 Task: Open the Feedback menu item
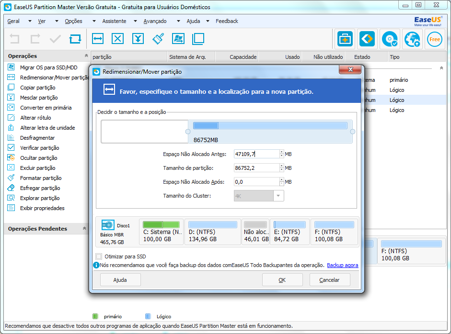coord(227,21)
